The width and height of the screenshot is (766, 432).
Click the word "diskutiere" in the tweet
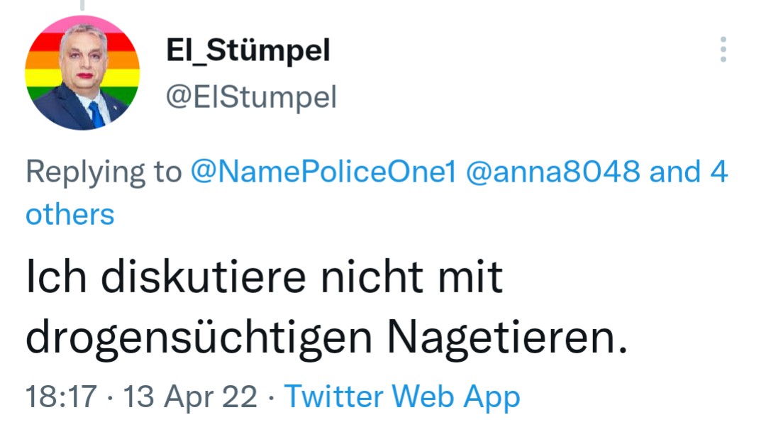(x=204, y=277)
